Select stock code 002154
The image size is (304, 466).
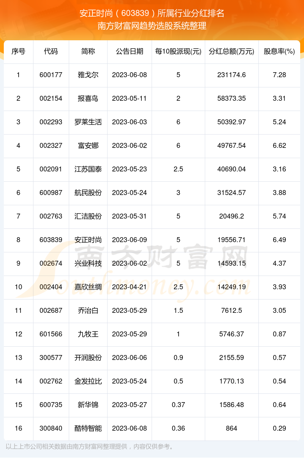click(x=51, y=98)
